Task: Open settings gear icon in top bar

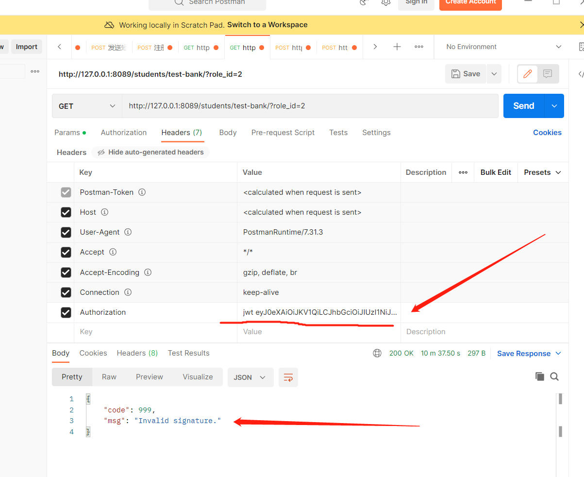Action: point(386,2)
